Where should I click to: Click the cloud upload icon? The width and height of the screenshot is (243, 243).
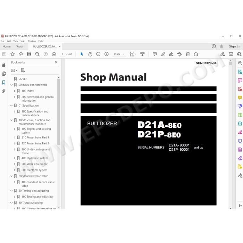pos(21,54)
